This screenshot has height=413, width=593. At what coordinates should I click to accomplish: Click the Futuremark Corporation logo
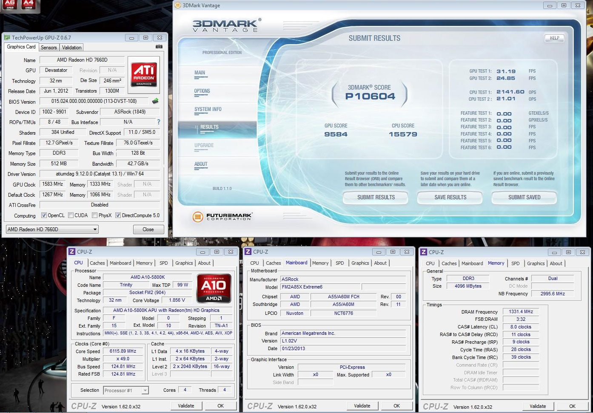point(222,217)
